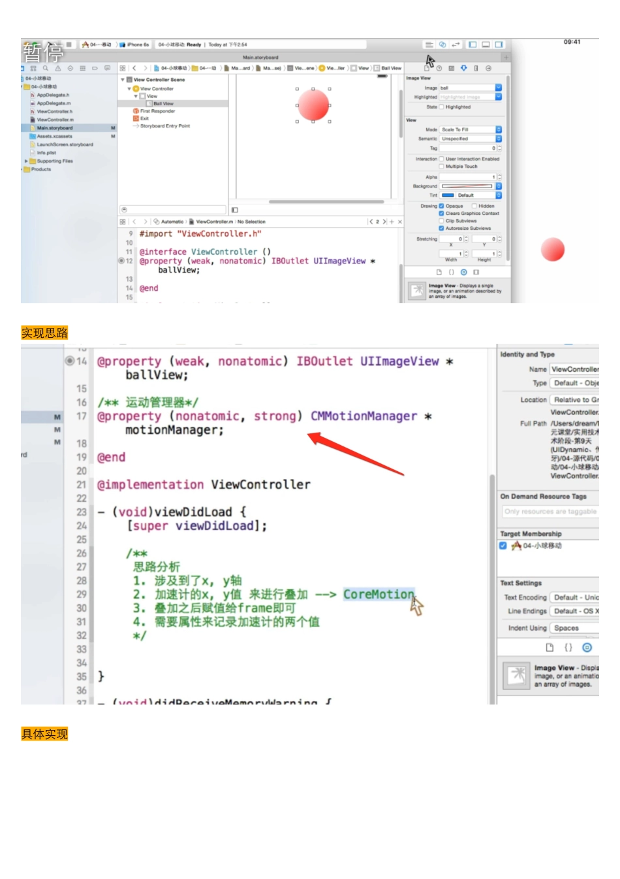Enable the User Interaction Enabled checkbox
Screen dimensions: 620x879
coord(442,159)
